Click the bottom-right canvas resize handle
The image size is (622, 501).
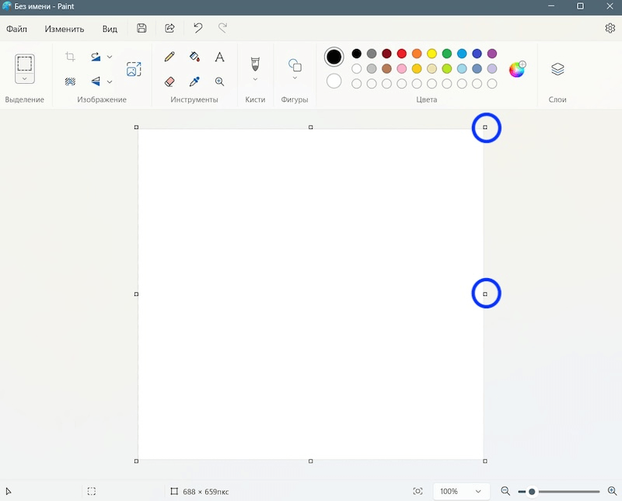(x=485, y=461)
